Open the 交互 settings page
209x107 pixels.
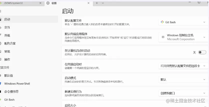click(x=29, y=27)
